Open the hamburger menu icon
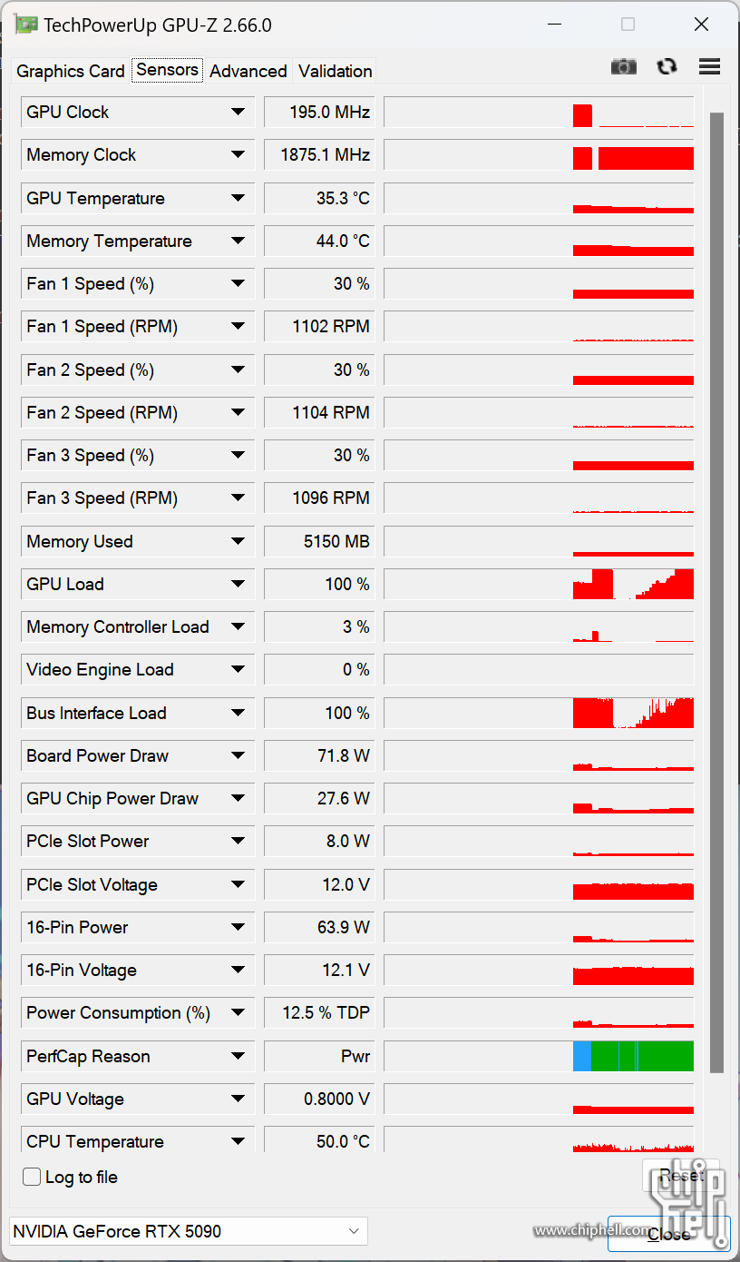 click(x=709, y=66)
